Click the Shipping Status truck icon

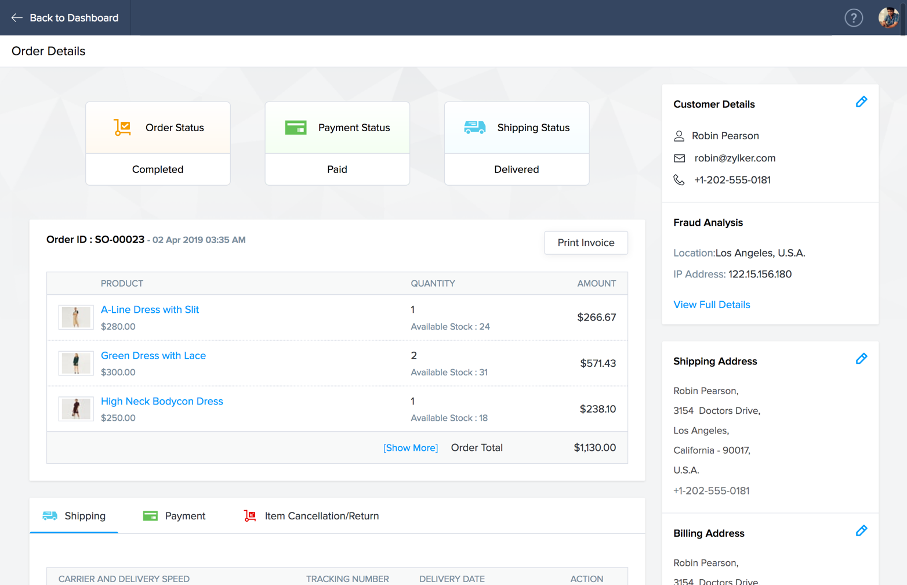point(474,128)
